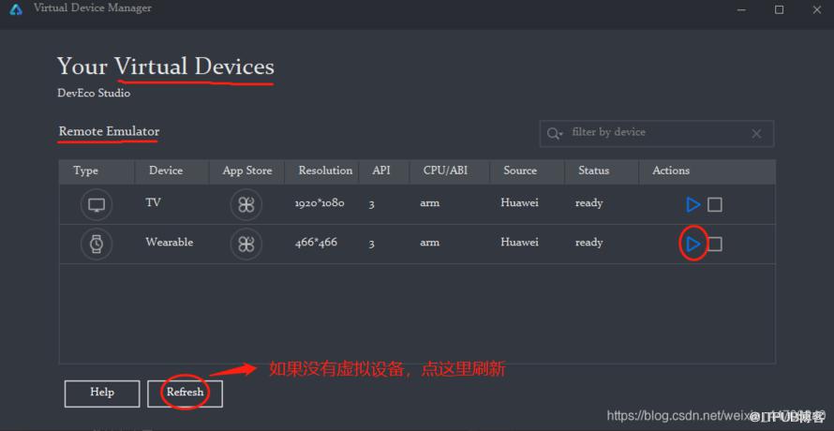Stop the TV emulator
Viewport: 834px width, 431px height.
point(715,204)
